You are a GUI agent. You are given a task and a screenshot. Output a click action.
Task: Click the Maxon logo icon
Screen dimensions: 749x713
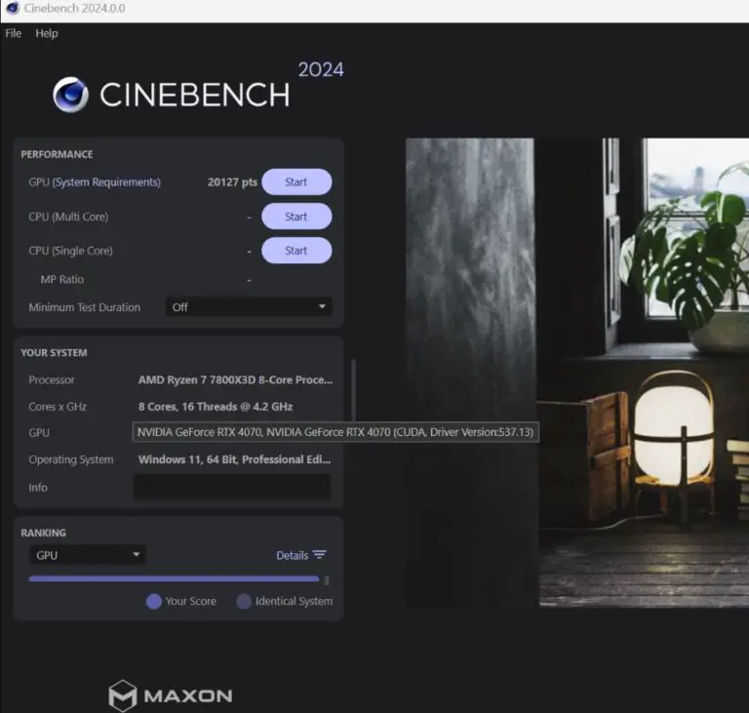(123, 695)
